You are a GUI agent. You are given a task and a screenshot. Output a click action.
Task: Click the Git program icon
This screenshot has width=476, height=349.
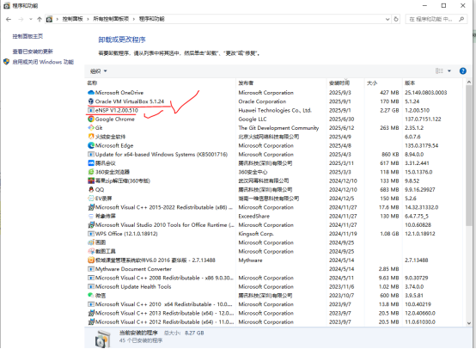point(91,127)
